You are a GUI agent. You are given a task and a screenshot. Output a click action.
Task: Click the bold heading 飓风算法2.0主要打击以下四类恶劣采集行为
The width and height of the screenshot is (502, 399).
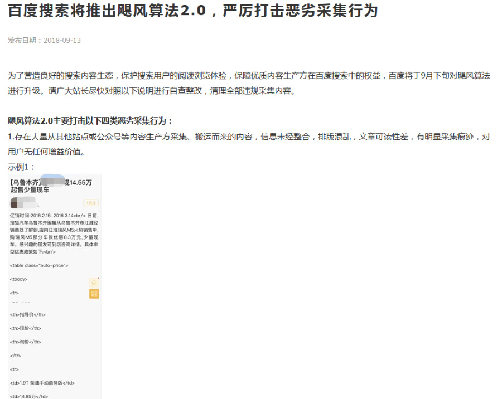(x=90, y=121)
